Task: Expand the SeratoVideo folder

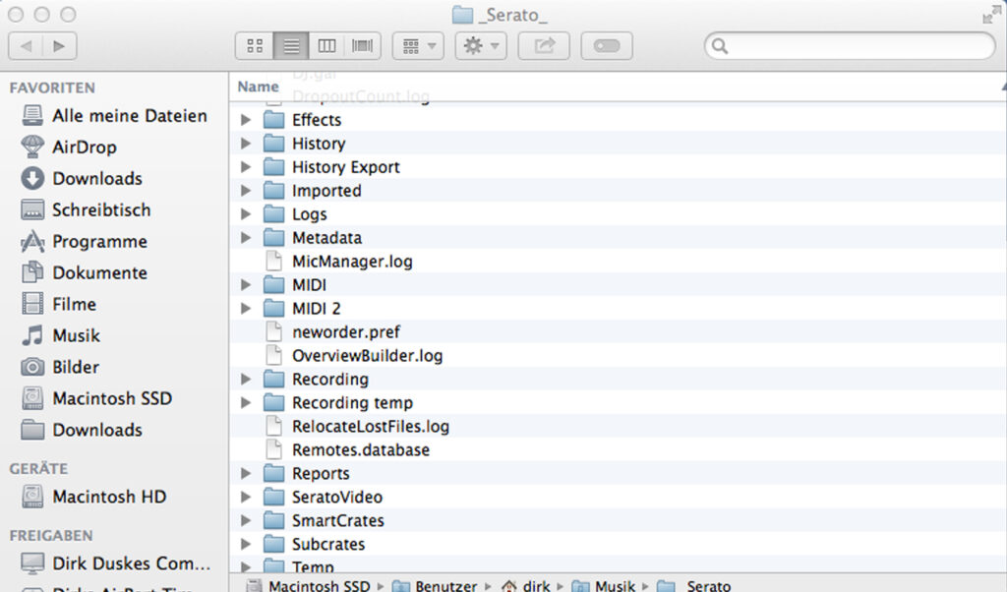Action: [245, 497]
